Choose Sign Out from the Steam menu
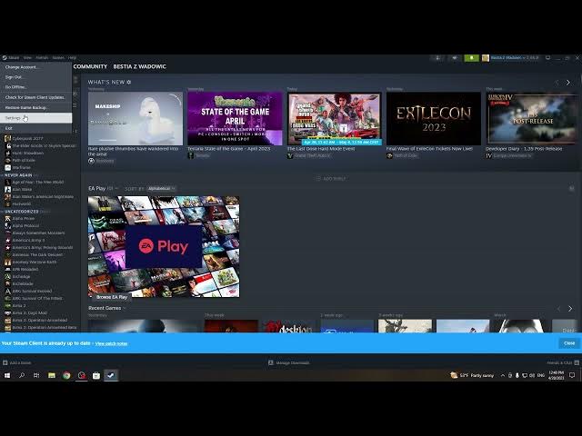The width and height of the screenshot is (582, 436). point(35,77)
